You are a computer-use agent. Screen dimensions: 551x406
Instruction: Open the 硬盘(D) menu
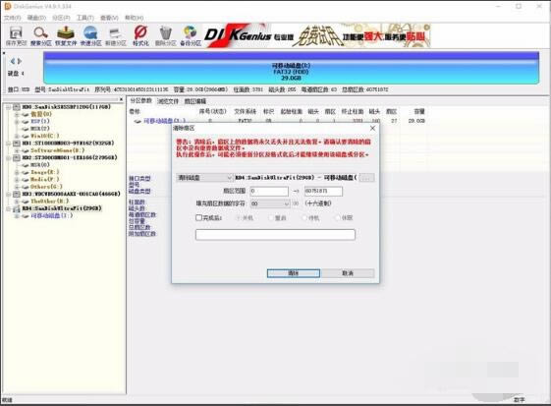tap(36, 18)
